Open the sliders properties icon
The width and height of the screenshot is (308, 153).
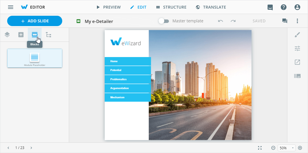(x=297, y=48)
